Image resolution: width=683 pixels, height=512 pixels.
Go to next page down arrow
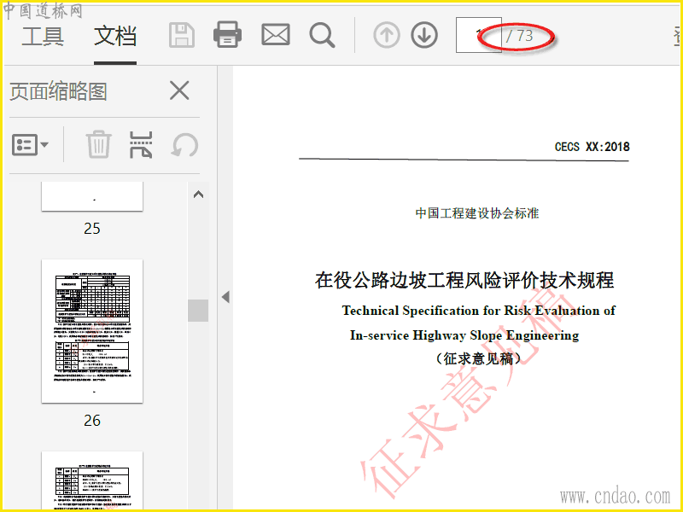pos(424,35)
